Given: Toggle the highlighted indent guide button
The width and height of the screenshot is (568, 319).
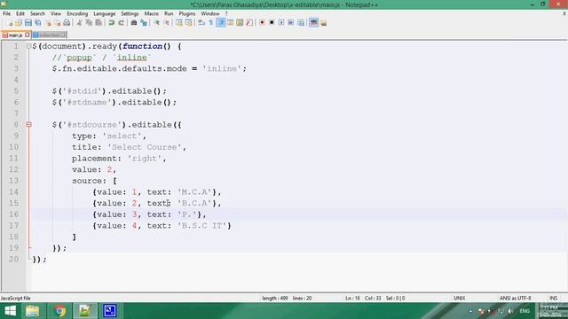Looking at the screenshot, I should click(221, 23).
